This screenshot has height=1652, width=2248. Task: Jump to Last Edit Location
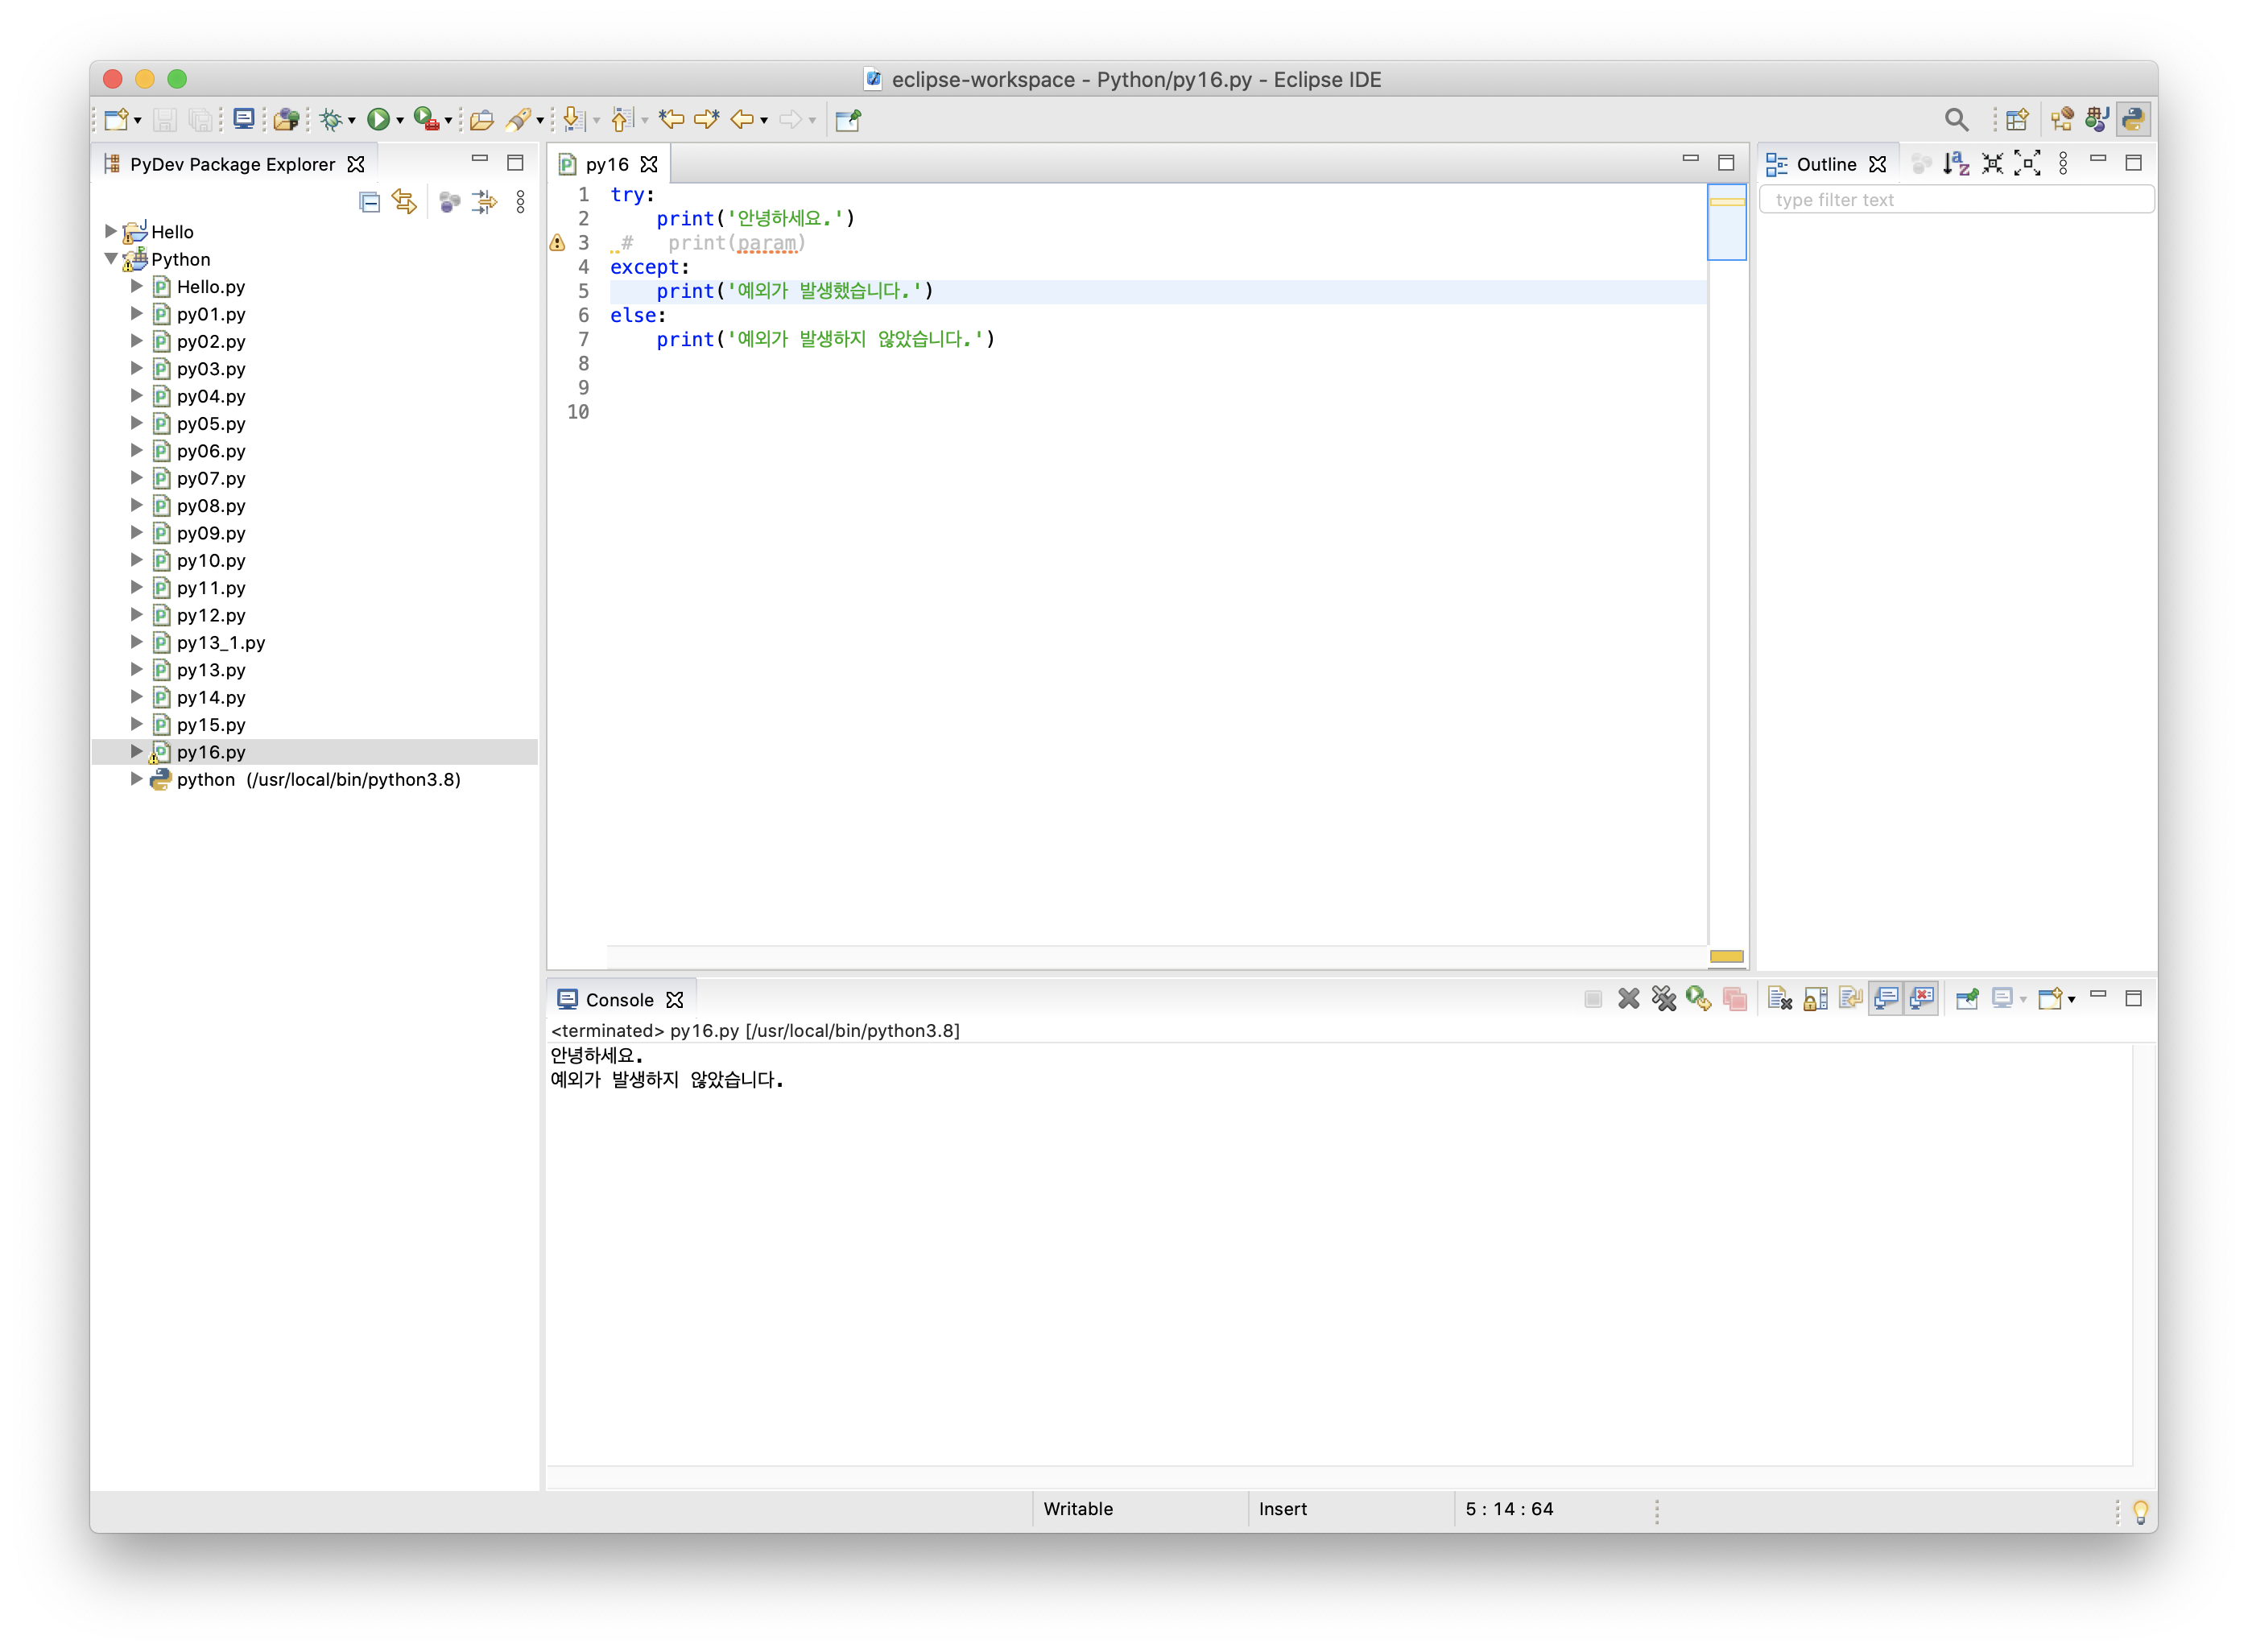[x=671, y=120]
